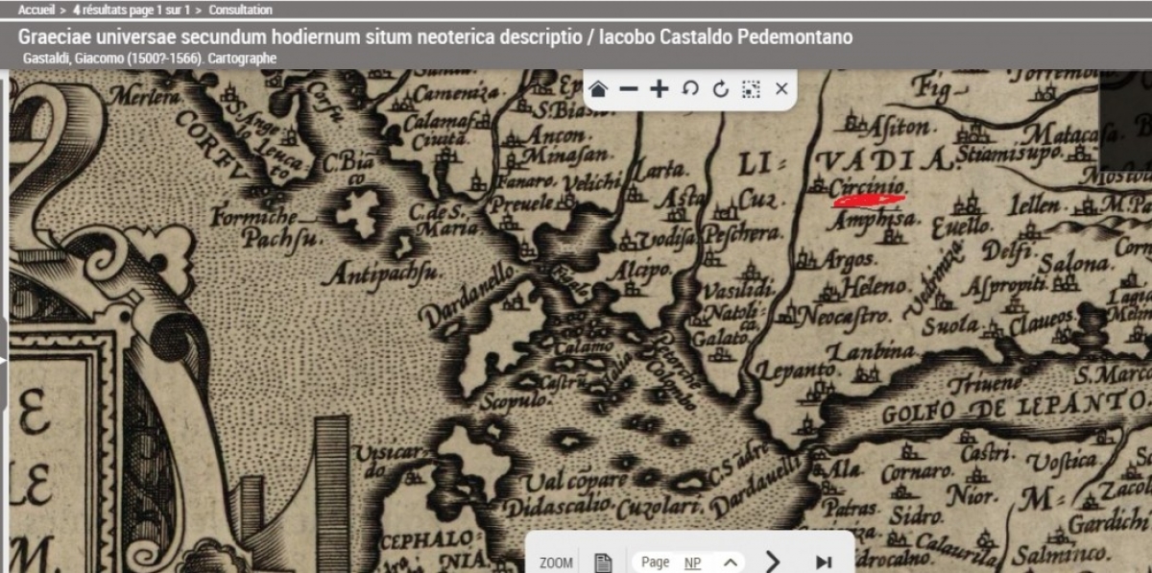
Task: Click the Consultation breadcrumb item
Action: (x=240, y=10)
